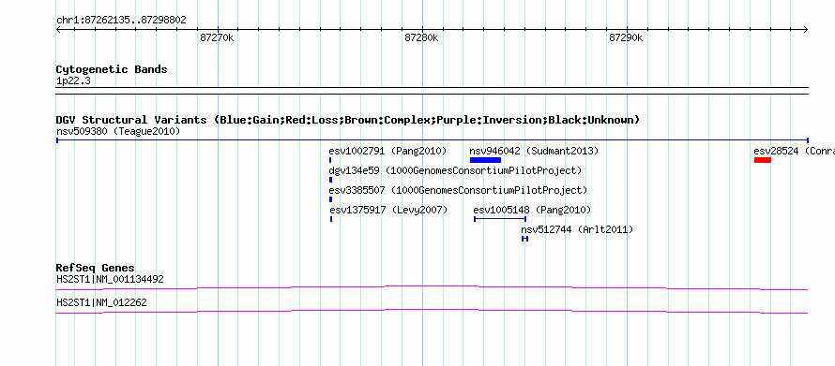This screenshot has width=835, height=366.
Task: Open variant esv1005148 (Pang2010) label
Action: pyautogui.click(x=532, y=210)
